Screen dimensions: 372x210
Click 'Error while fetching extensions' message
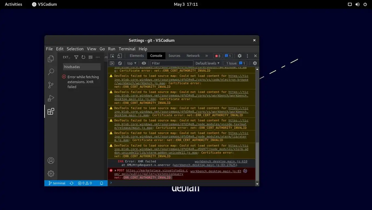pos(83,82)
